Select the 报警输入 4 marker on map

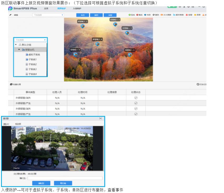coord(97,44)
